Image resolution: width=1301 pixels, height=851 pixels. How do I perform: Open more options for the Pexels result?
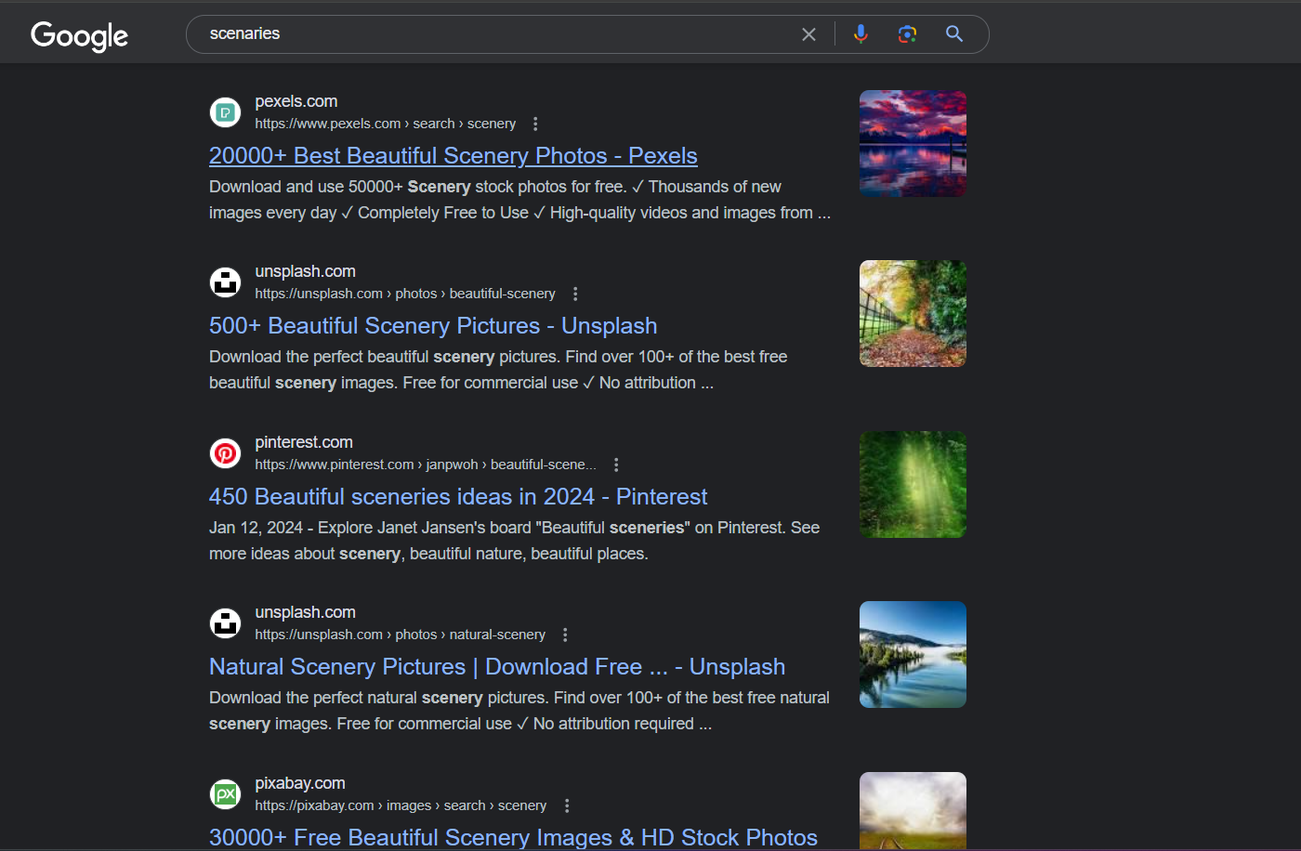point(535,124)
